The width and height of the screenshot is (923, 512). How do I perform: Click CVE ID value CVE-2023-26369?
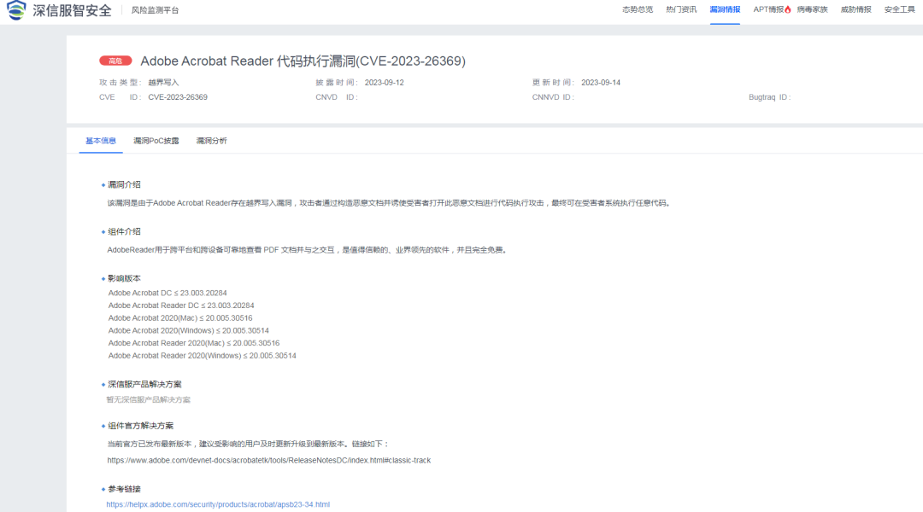point(178,97)
